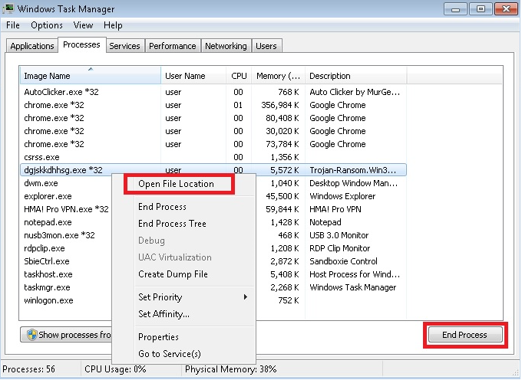Click the Task Manager title bar icon
522x380 pixels.
tap(10, 9)
